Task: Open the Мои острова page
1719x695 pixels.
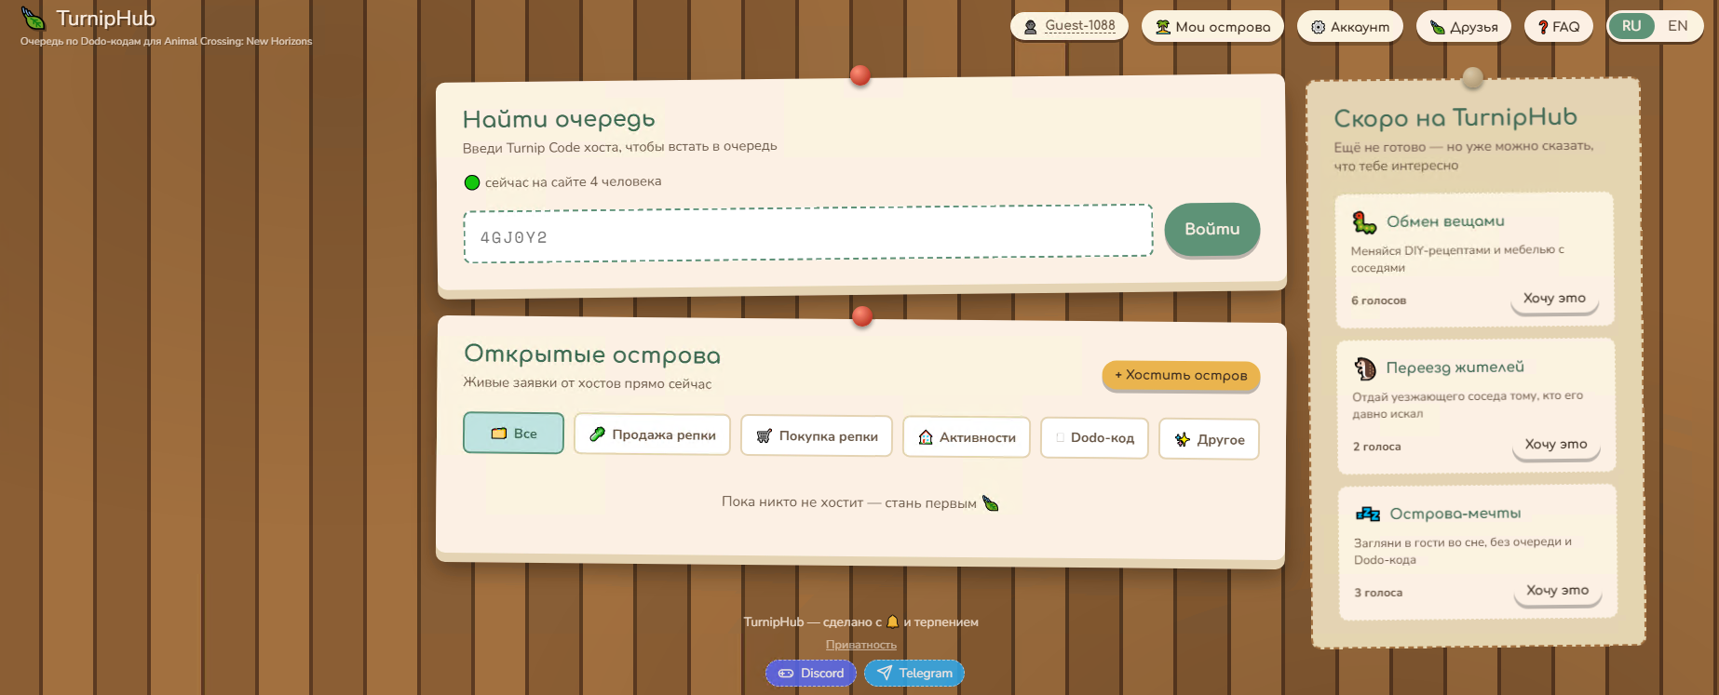Action: pyautogui.click(x=1212, y=27)
